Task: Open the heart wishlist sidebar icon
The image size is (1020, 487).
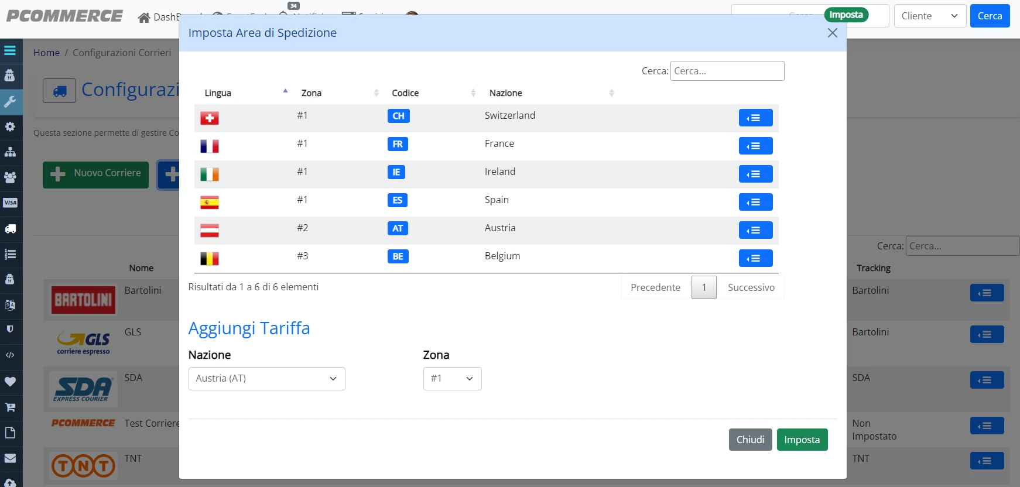Action: (10, 382)
